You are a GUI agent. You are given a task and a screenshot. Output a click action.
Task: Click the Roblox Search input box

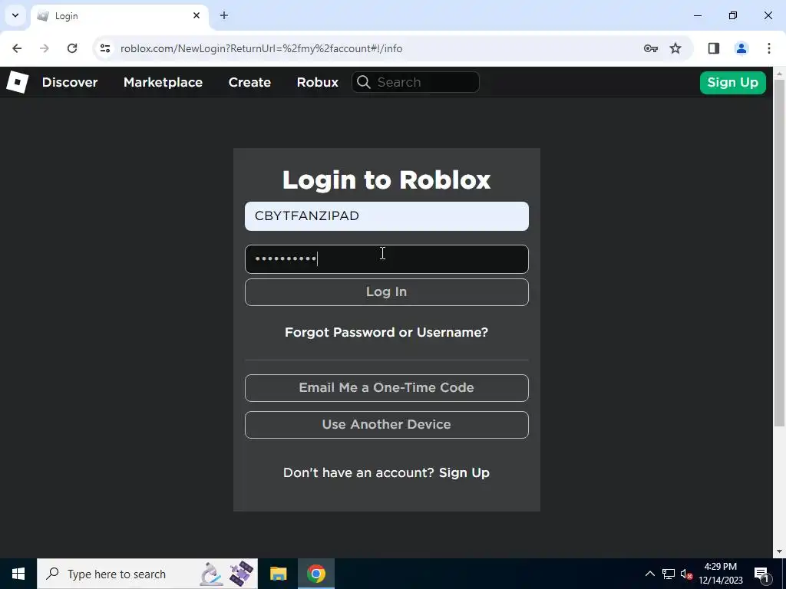pyautogui.click(x=415, y=82)
